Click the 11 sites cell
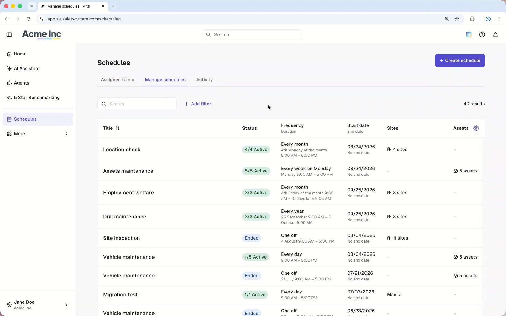This screenshot has width=506, height=316. (x=398, y=238)
